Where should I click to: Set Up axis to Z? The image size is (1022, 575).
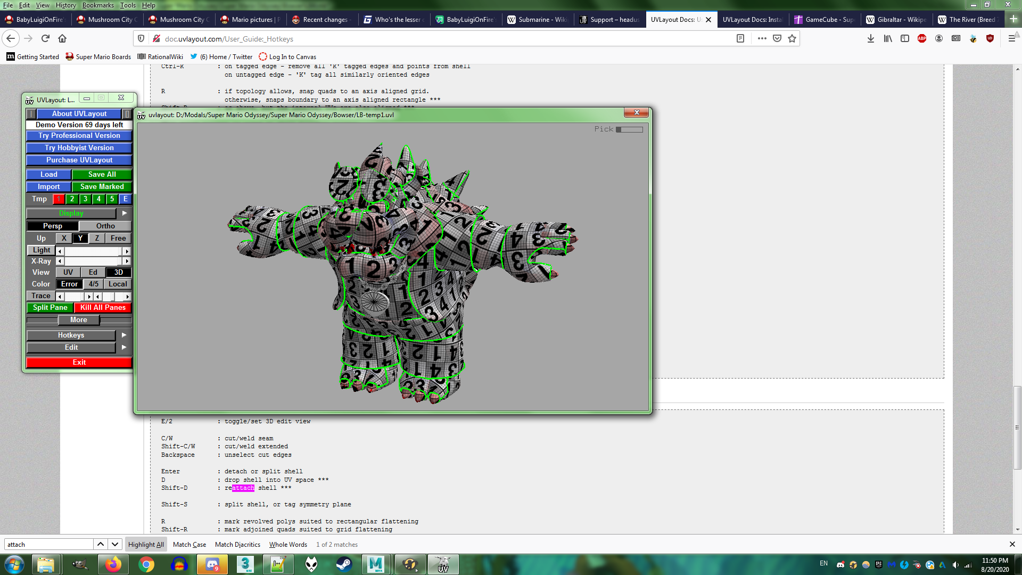pos(97,239)
